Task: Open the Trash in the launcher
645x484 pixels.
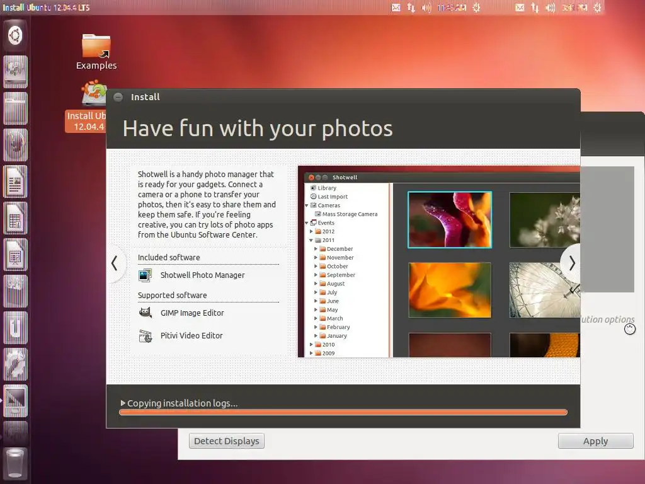Action: point(15,464)
